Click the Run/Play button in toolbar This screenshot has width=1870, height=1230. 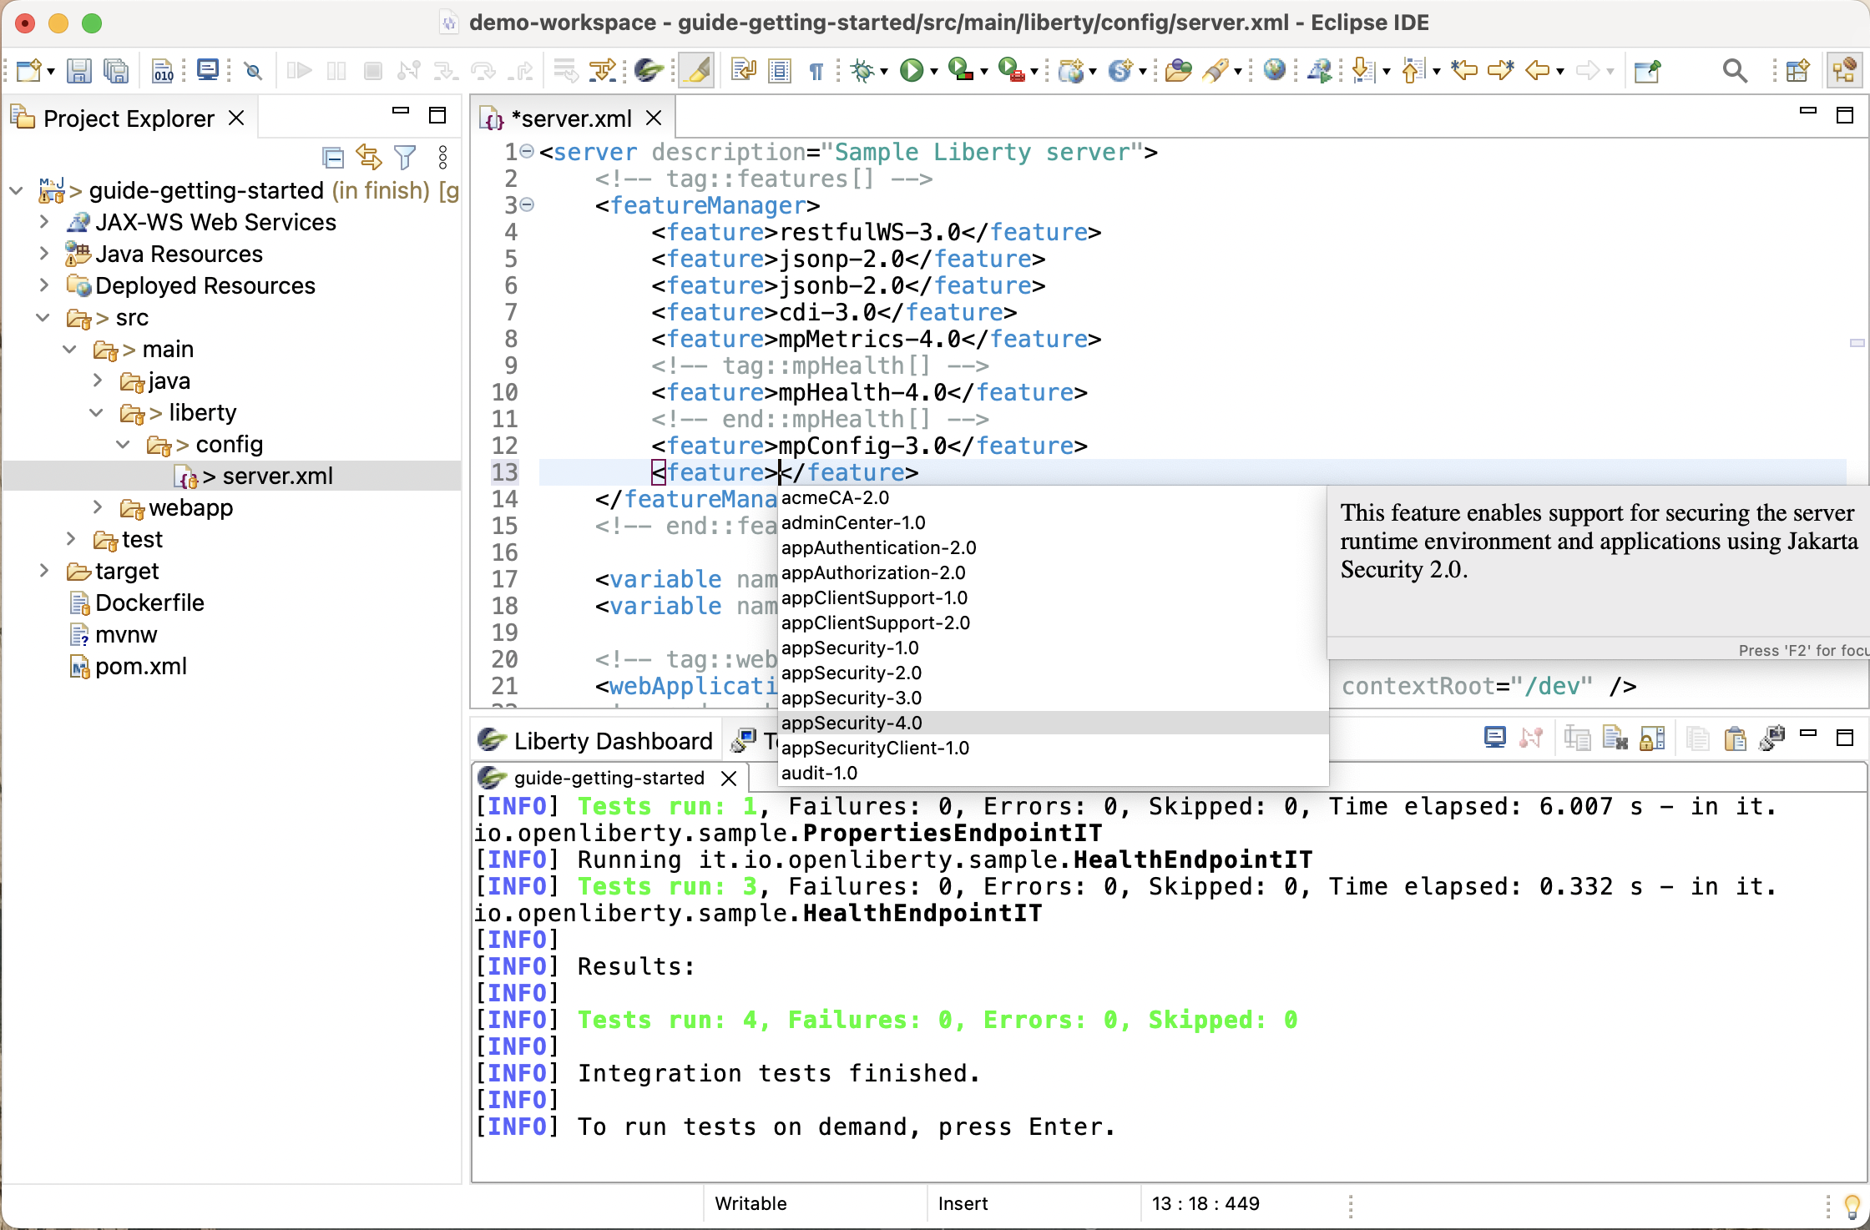(913, 72)
